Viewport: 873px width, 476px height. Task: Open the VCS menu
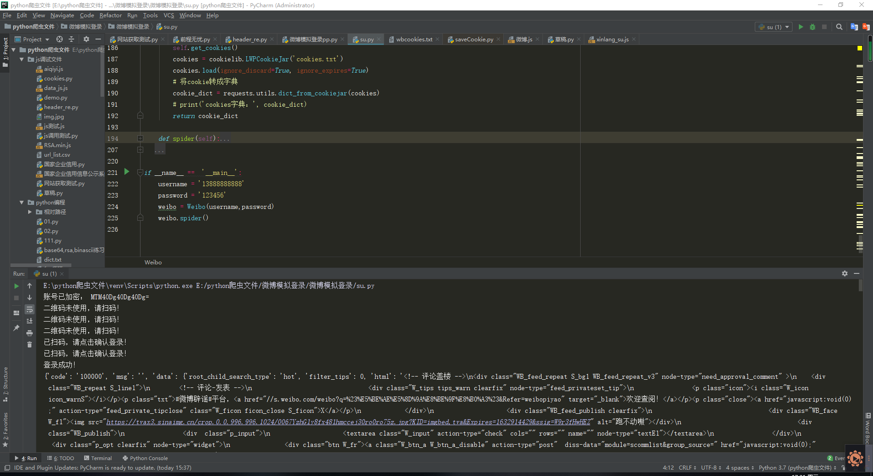[169, 15]
